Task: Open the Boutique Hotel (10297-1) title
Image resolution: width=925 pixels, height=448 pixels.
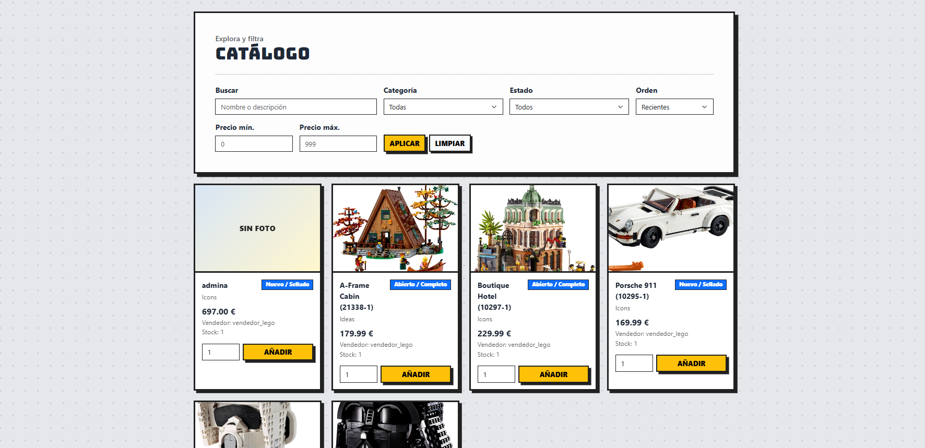Action: click(494, 296)
